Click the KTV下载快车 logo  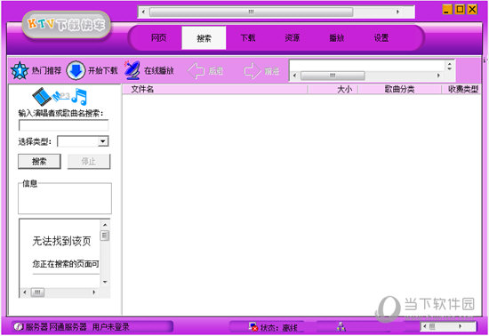click(67, 25)
